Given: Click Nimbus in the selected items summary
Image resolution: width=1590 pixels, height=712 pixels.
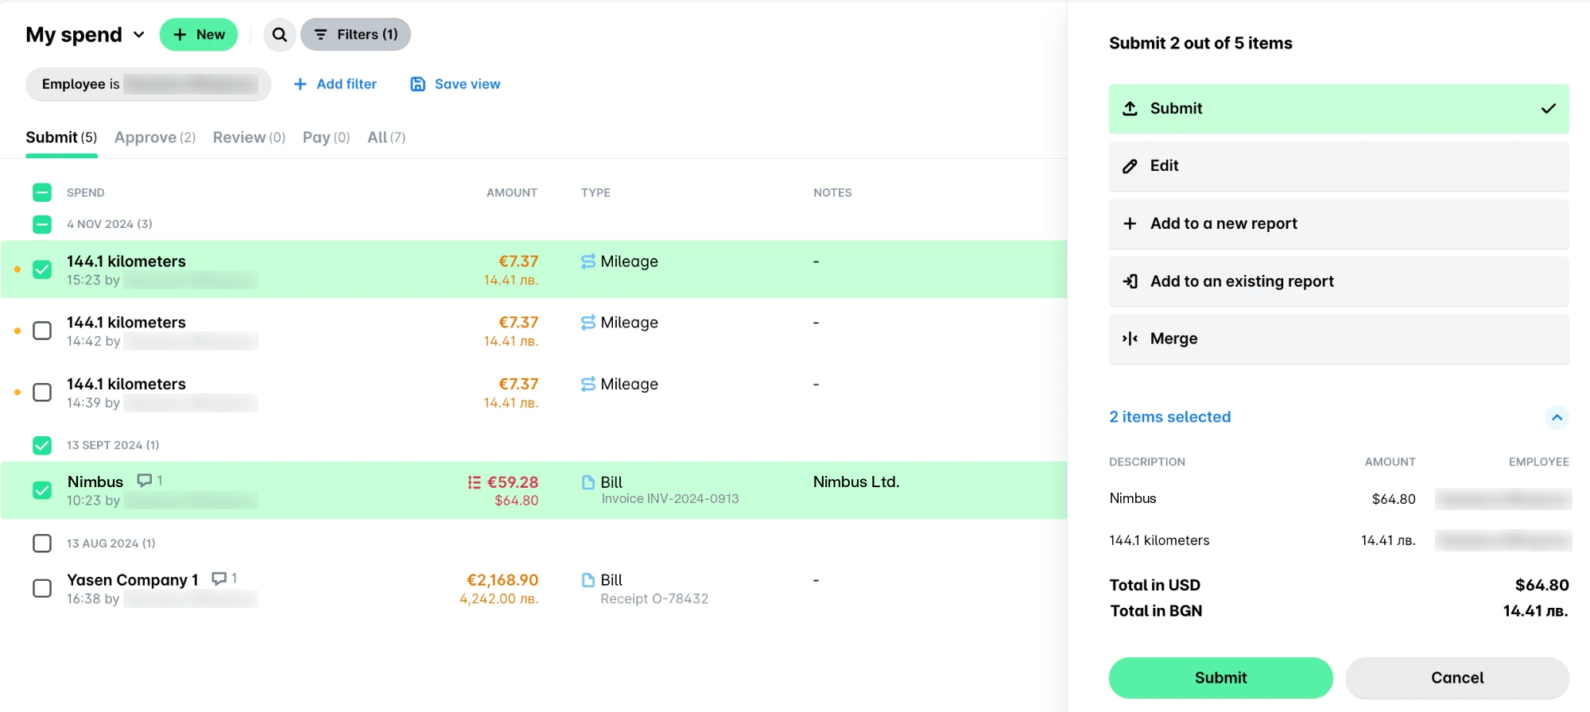Looking at the screenshot, I should click(1133, 498).
